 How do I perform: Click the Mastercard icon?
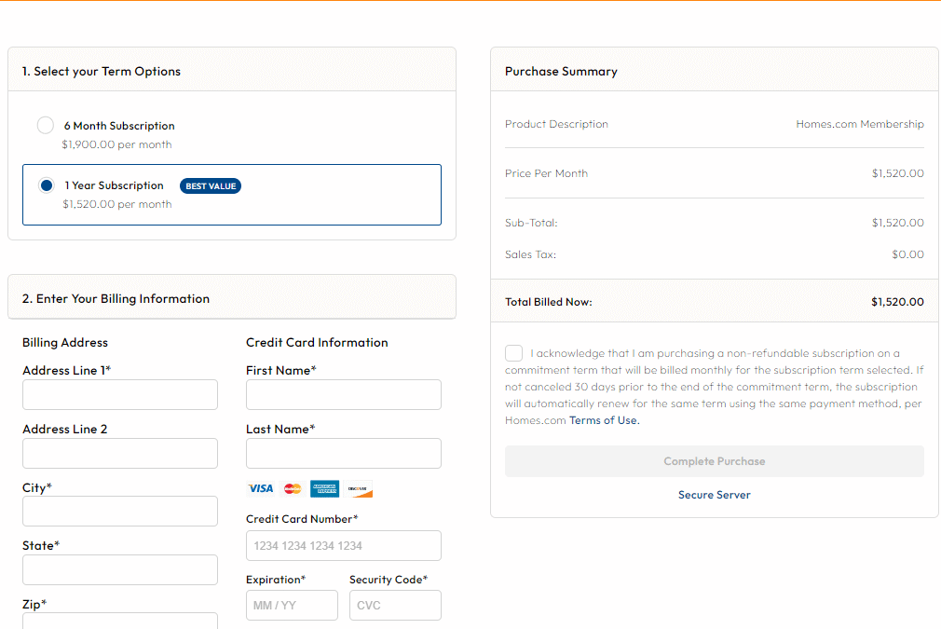[x=293, y=488]
